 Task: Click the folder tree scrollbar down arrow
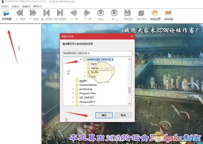(x=129, y=104)
